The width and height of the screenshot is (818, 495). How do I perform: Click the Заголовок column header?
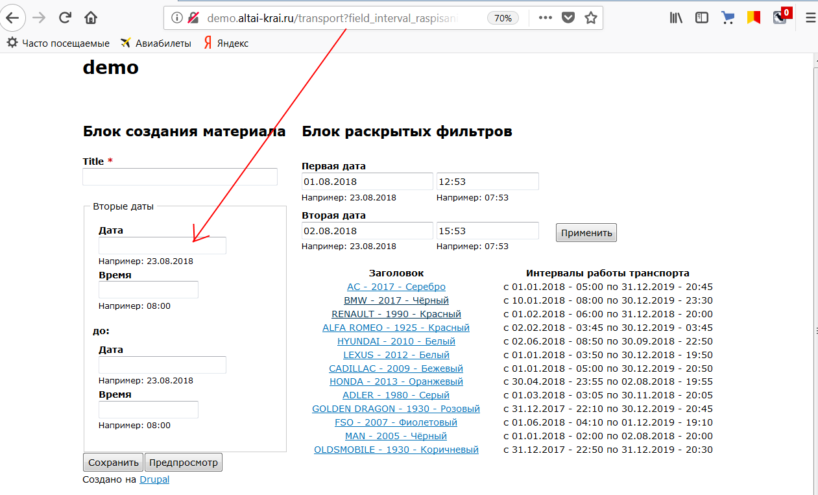[x=396, y=273]
